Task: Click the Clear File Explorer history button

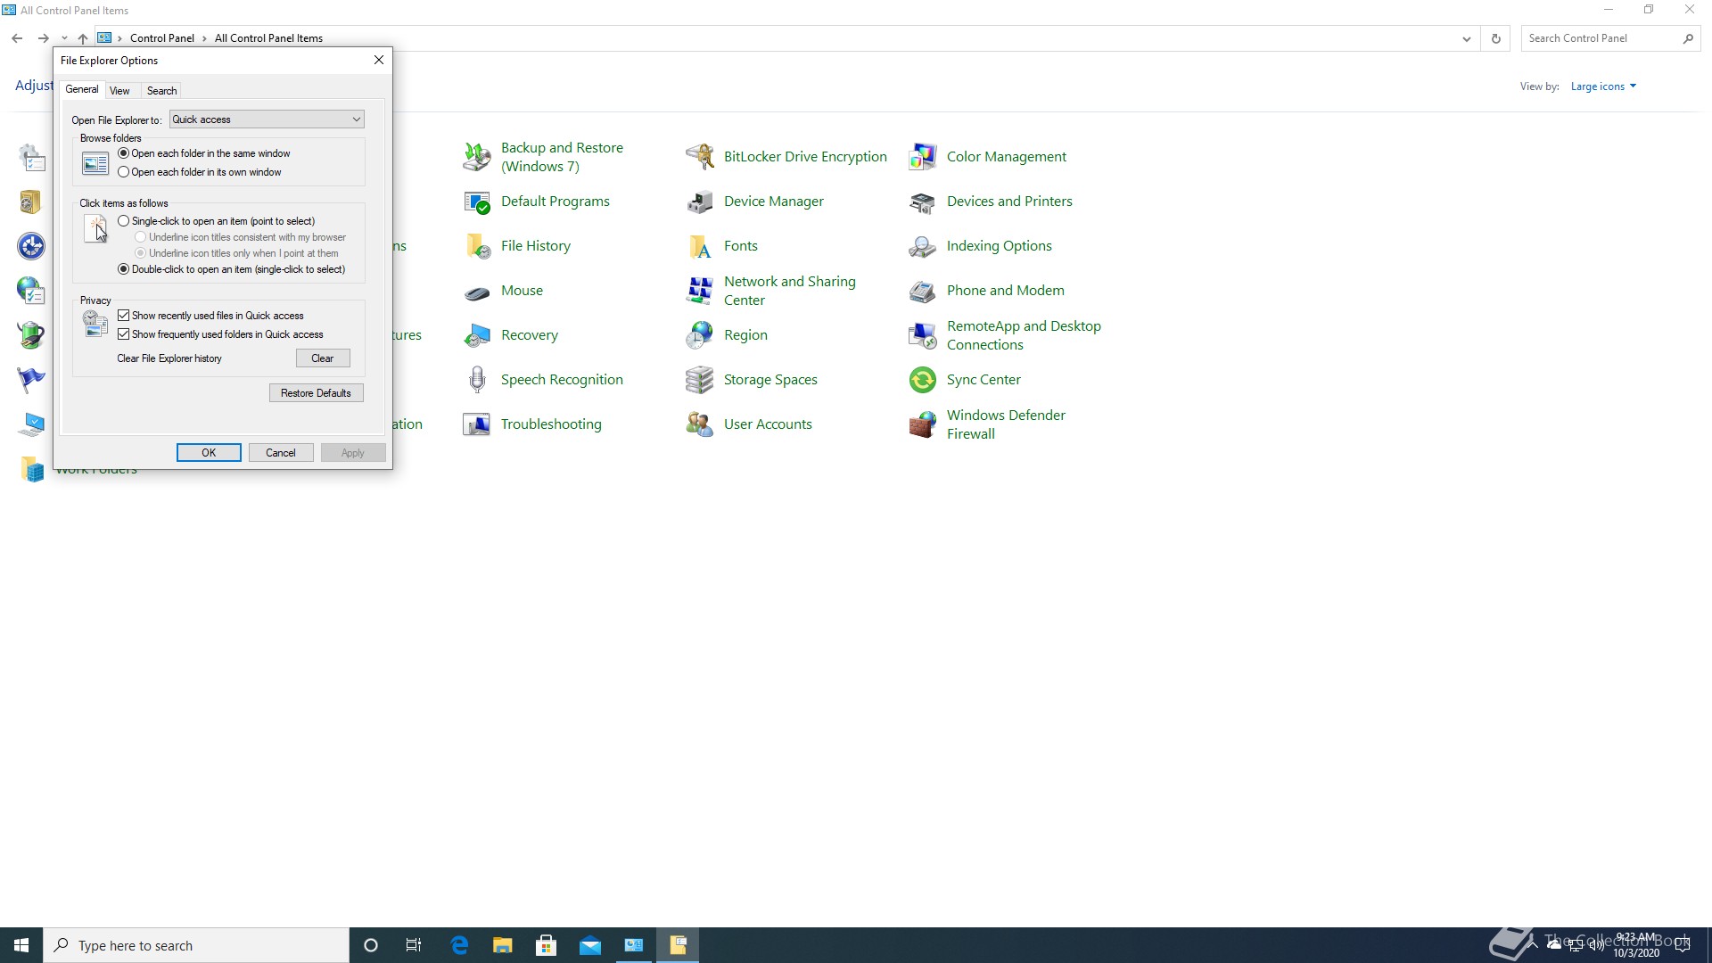Action: (322, 358)
